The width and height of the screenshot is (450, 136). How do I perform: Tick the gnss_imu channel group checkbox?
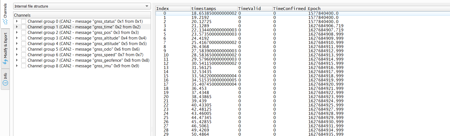coord(24,66)
